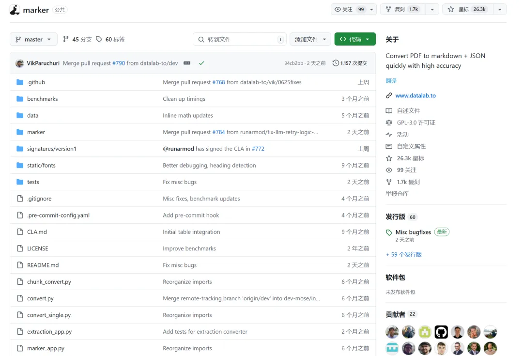The height and width of the screenshot is (356, 523).
Task: Open the www.datalab.to website link
Action: coord(415,95)
